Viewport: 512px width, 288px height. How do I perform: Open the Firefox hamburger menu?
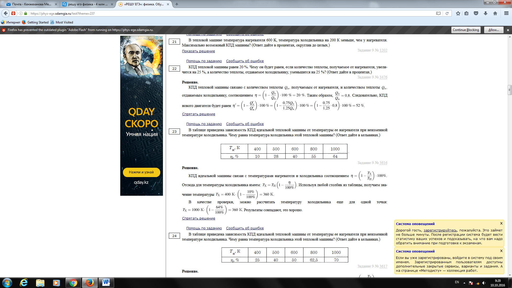(506, 13)
